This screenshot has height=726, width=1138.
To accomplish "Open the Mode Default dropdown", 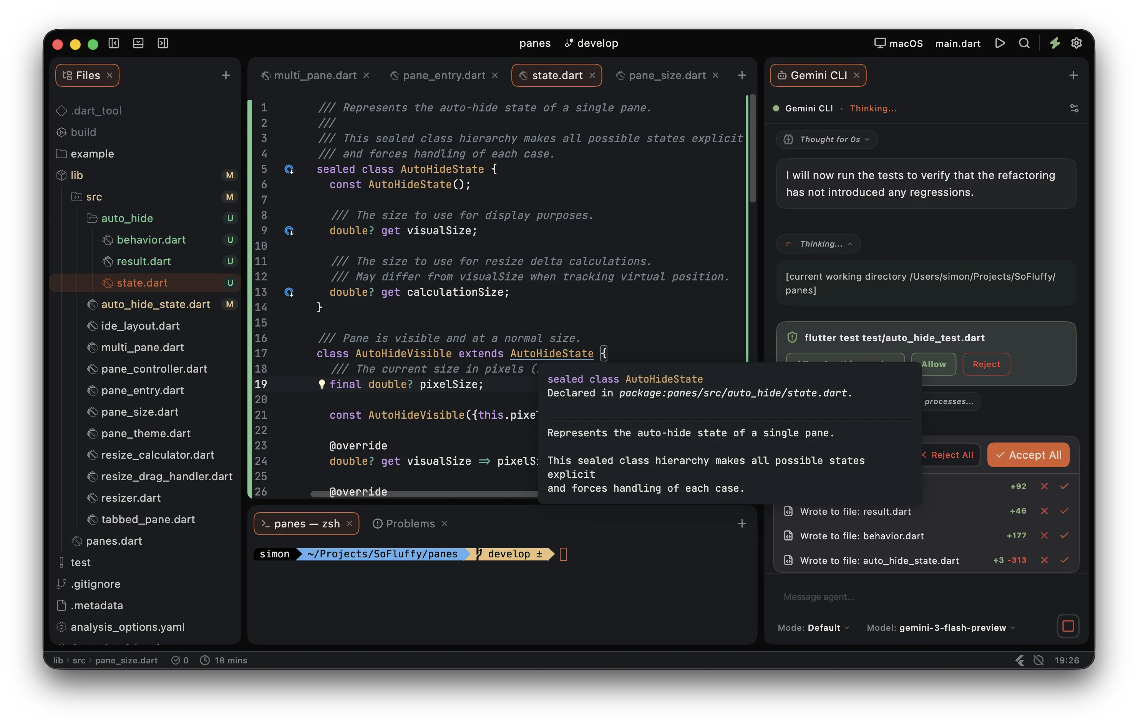I will (x=813, y=628).
